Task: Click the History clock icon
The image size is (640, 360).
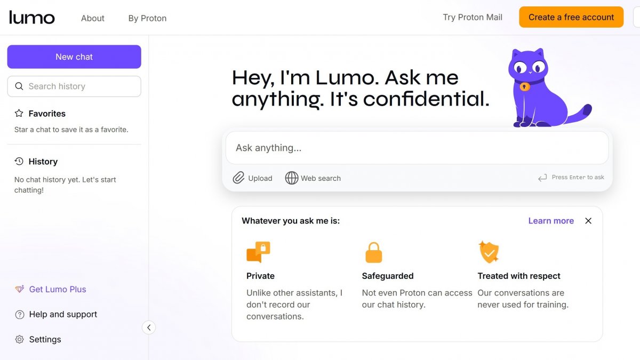Action: click(19, 162)
